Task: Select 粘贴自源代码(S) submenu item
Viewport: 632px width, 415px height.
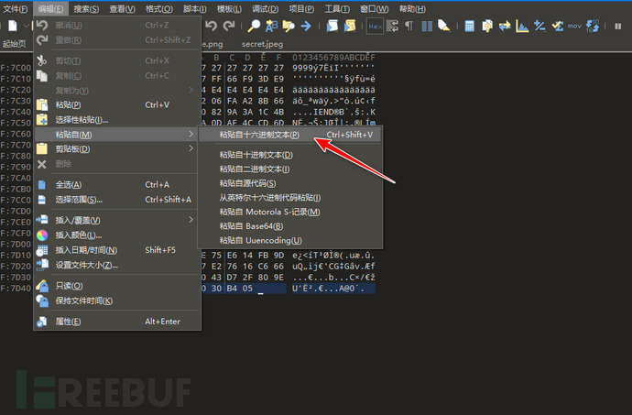Action: point(289,183)
